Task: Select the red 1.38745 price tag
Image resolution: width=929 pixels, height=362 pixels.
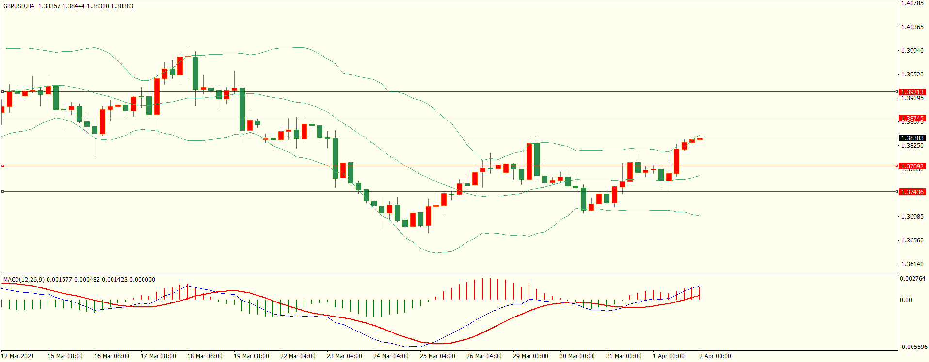Action: tap(913, 118)
